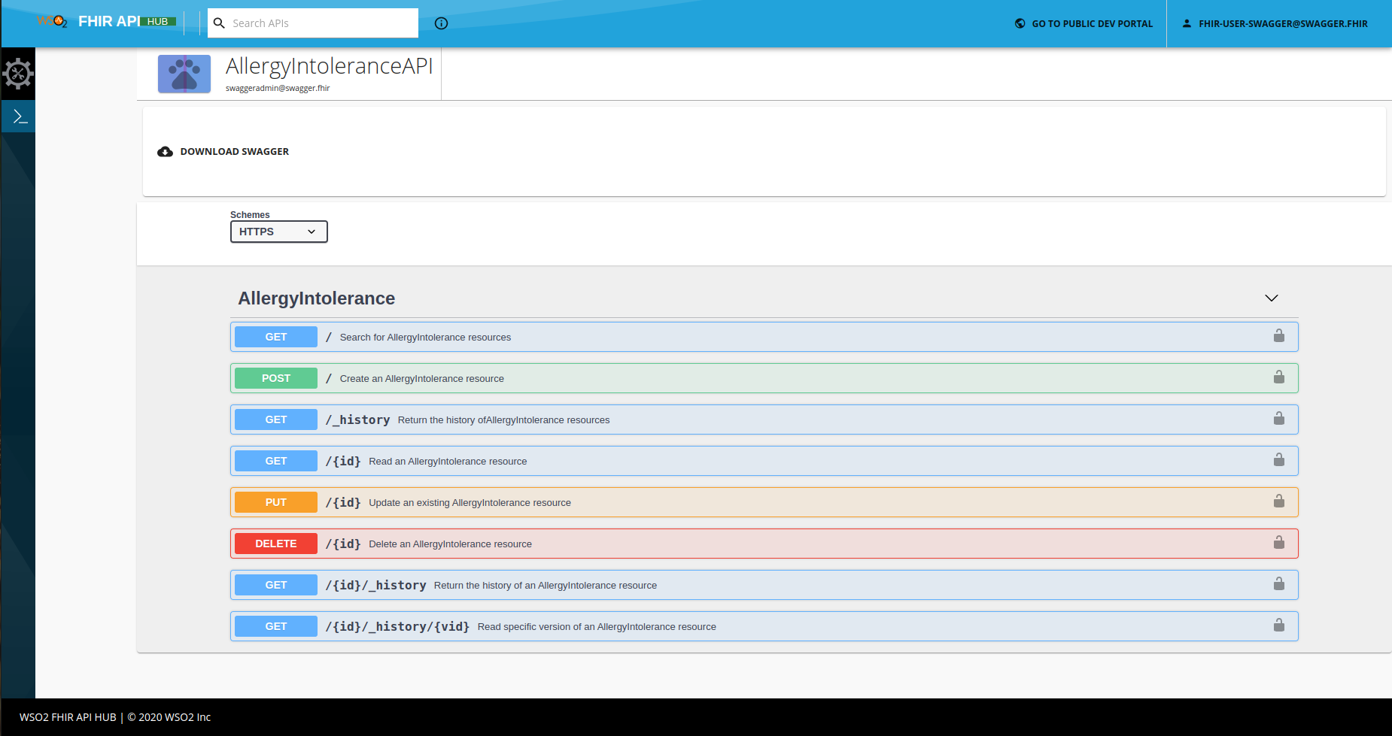Click lock icon on Create an AllergyIntolerance row

[x=1279, y=377]
